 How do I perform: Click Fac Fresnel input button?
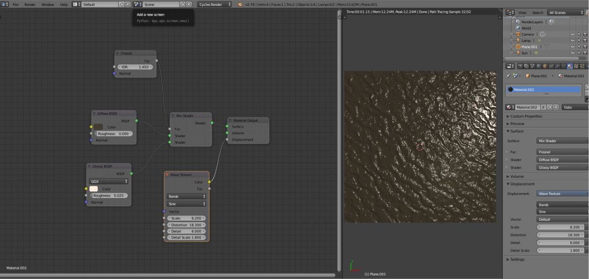point(562,152)
